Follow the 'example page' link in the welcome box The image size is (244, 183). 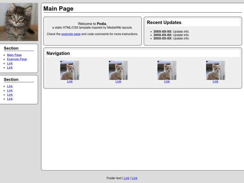pyautogui.click(x=71, y=34)
